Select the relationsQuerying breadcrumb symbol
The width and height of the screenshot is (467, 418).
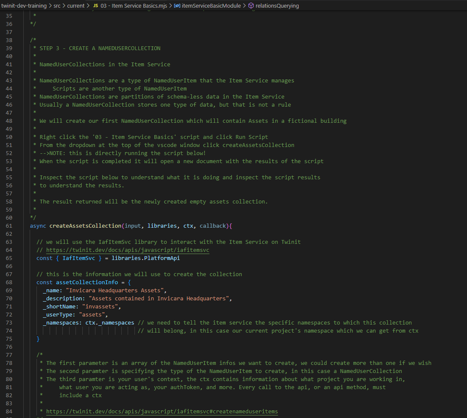point(277,6)
